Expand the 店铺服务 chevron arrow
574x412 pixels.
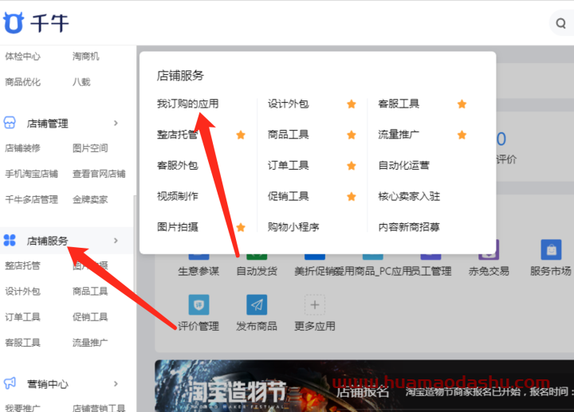(116, 241)
